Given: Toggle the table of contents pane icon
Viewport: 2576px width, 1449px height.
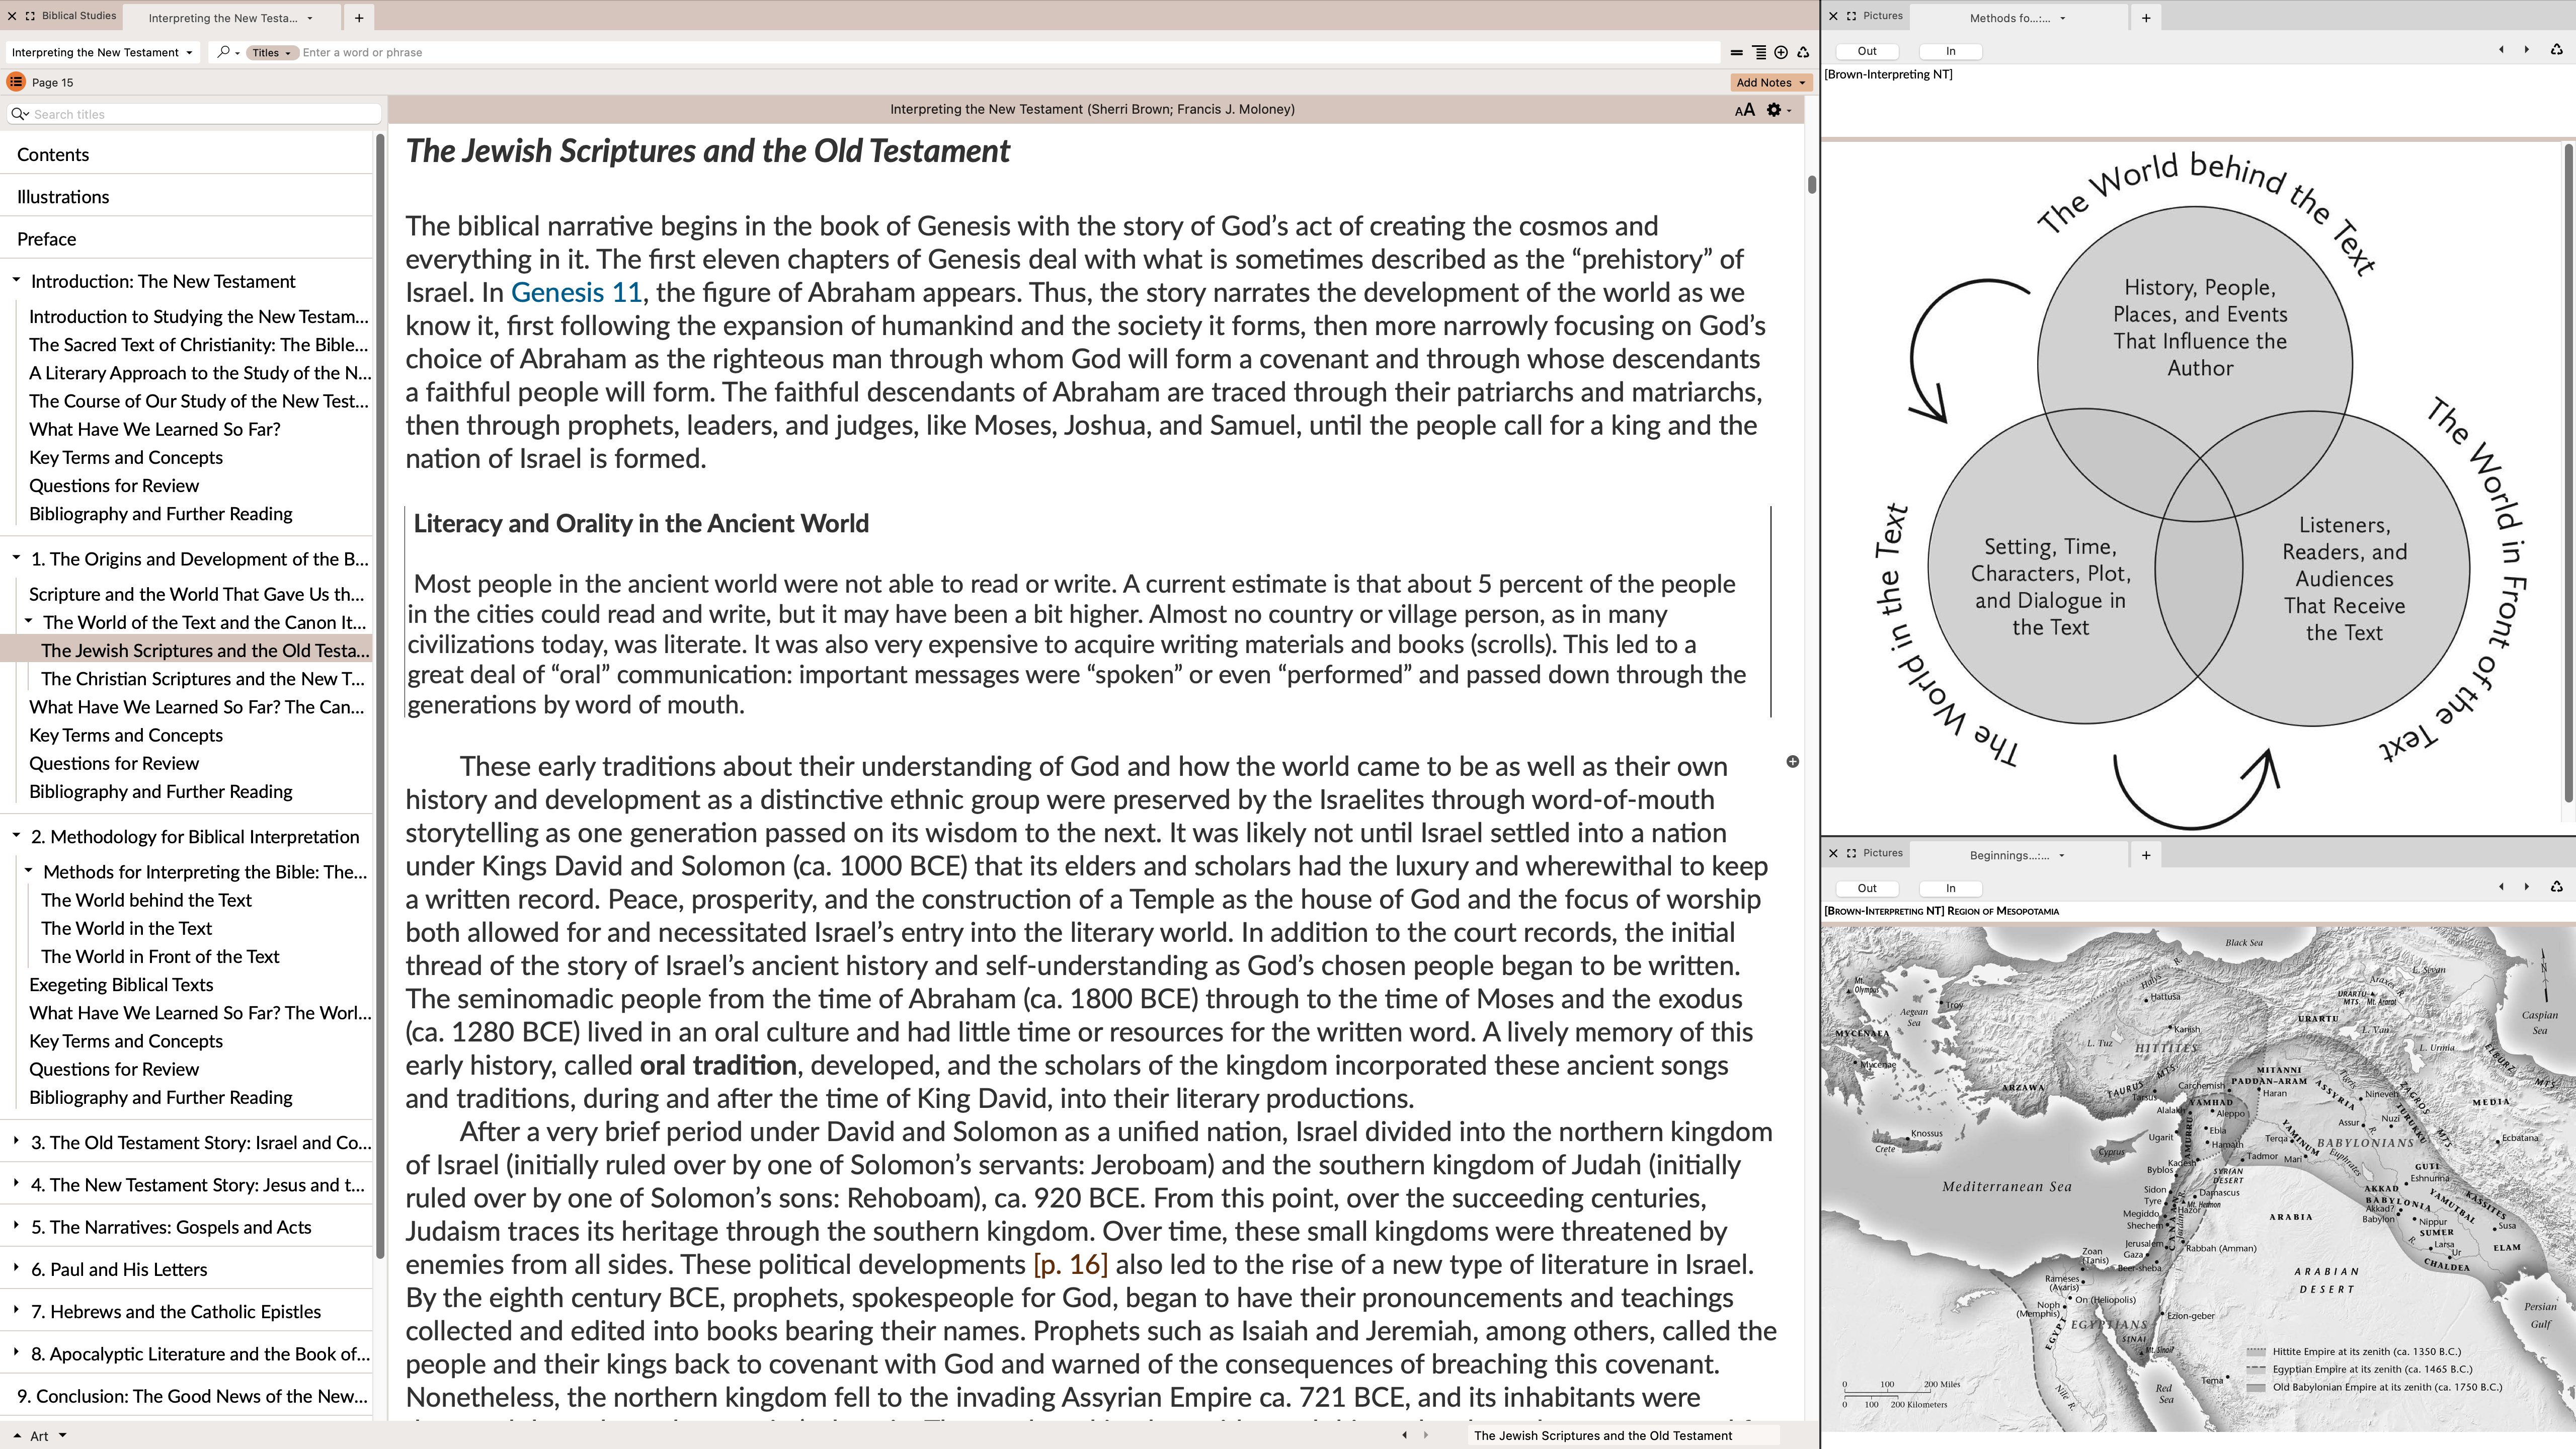Looking at the screenshot, I should 16,82.
